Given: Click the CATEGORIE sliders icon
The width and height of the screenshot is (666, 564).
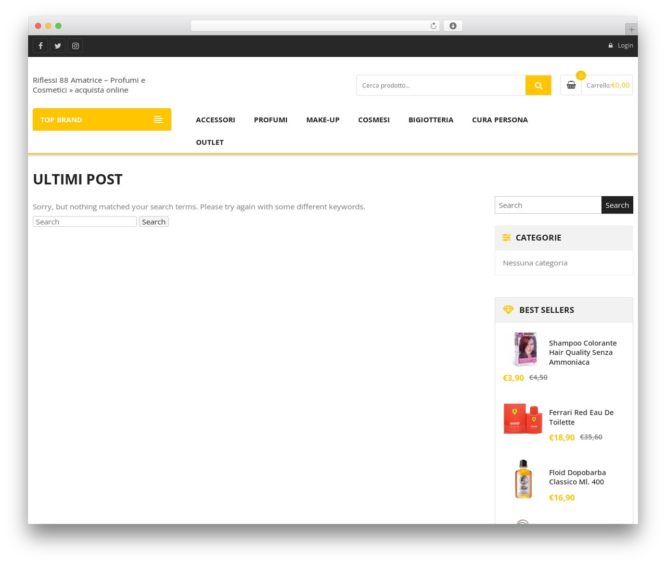Looking at the screenshot, I should click(x=507, y=238).
